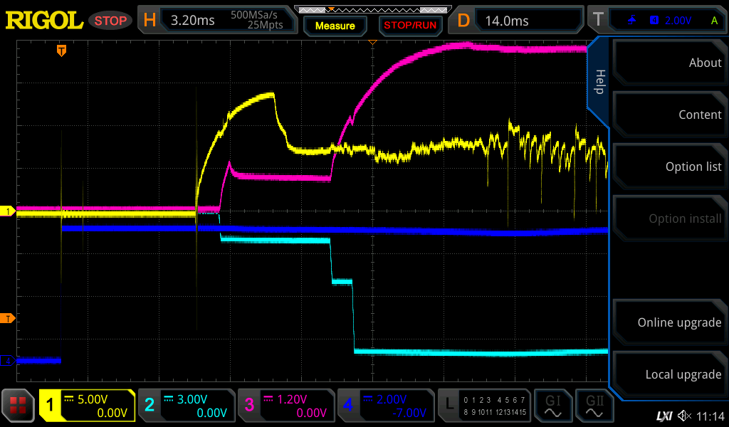This screenshot has width=729, height=427.
Task: Toggle channel 1 with 5.00V scale
Action: pos(88,406)
